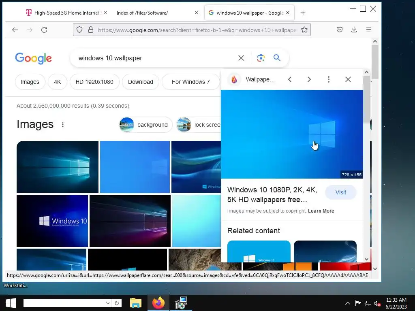Open the first related content thumbnail
Viewport: 415px width, 311px height.
pyautogui.click(x=259, y=251)
